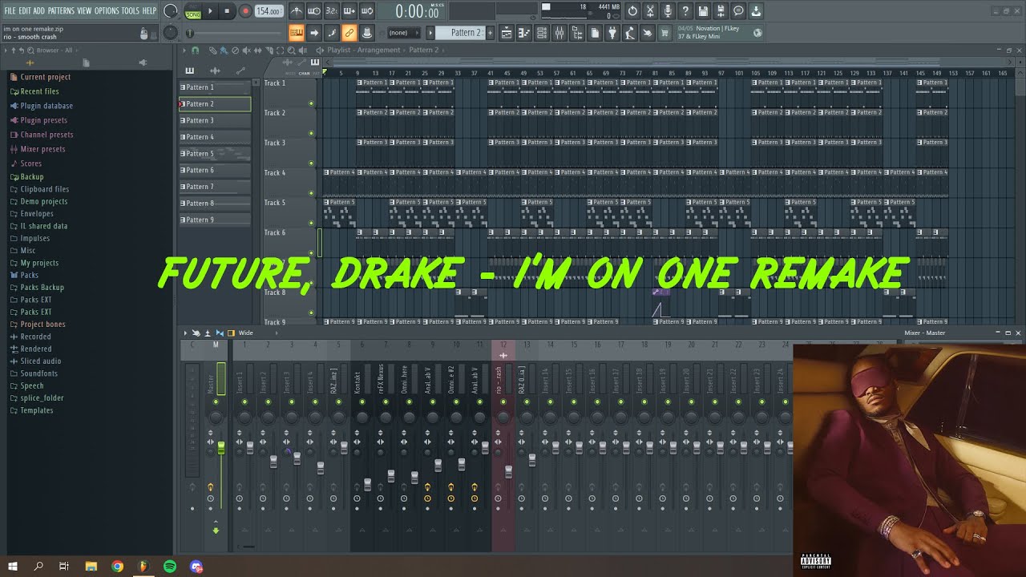Viewport: 1026px width, 577px height.
Task: Open the FILE menu
Action: point(10,11)
